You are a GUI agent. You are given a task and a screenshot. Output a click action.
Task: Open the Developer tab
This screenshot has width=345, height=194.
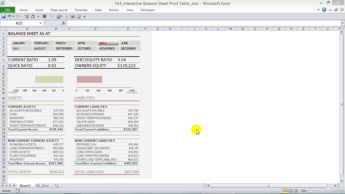(x=148, y=10)
